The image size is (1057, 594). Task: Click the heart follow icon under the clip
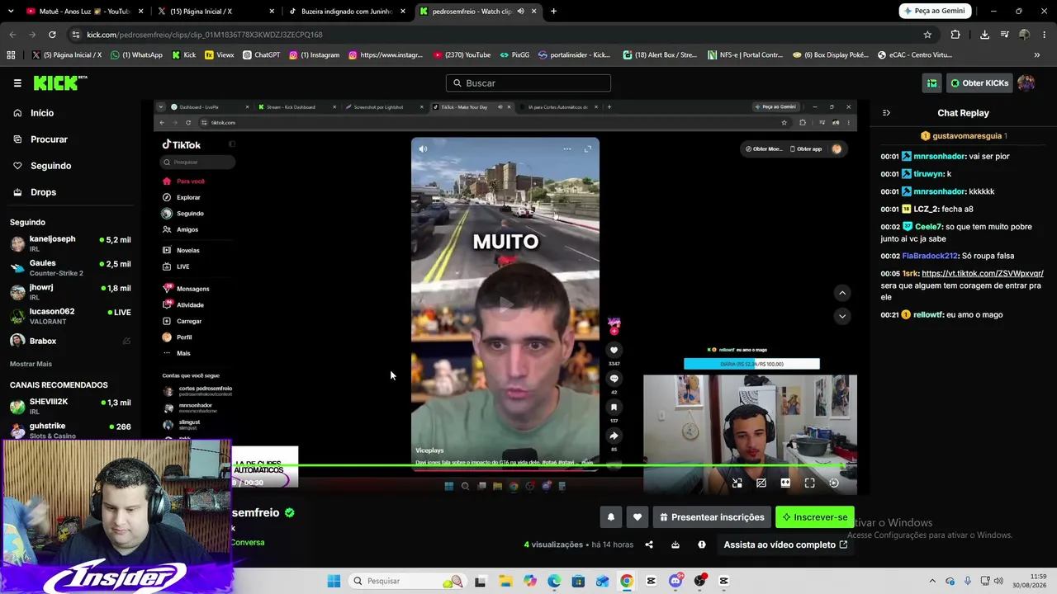point(638,517)
